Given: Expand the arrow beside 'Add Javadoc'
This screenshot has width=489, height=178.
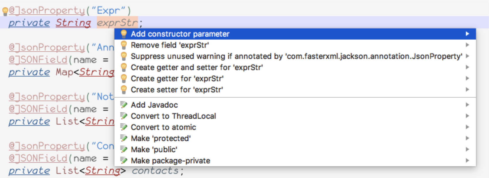Looking at the screenshot, I should tap(467, 105).
